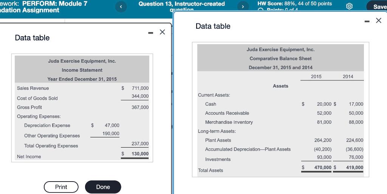Image resolution: width=387 pixels, height=194 pixels.
Task: Click the Current Assets heading
Action: [214, 95]
